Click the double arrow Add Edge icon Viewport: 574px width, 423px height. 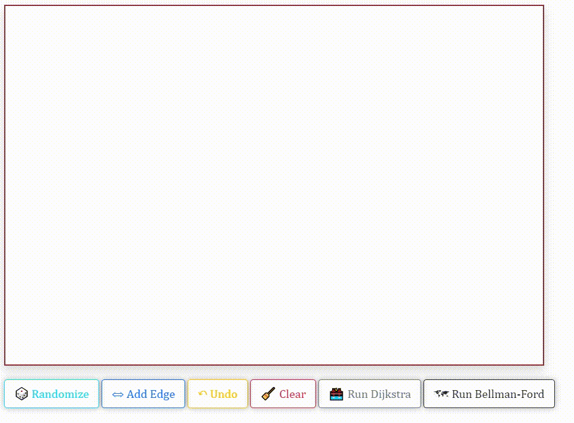click(118, 394)
